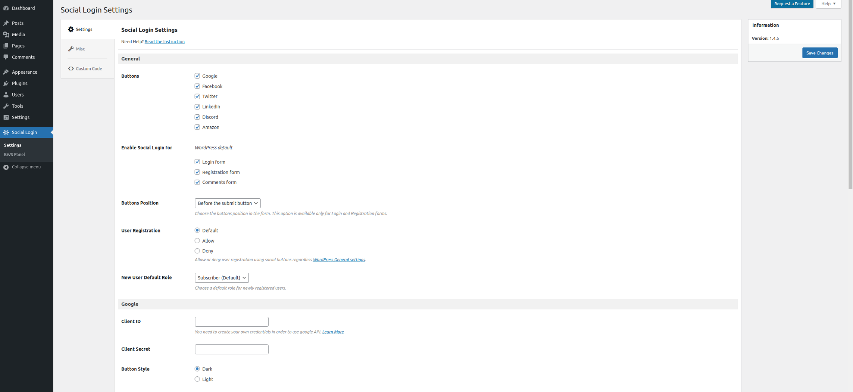The image size is (853, 392).
Task: Click the Request a Feature button
Action: tap(792, 4)
